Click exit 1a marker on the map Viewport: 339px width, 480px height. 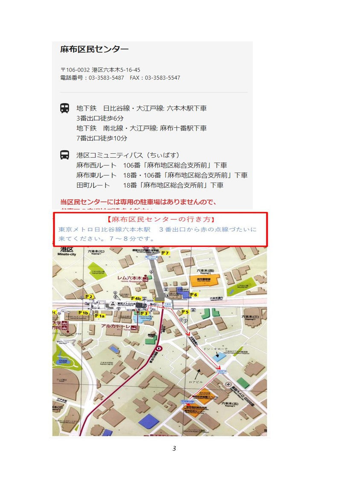tap(99, 315)
